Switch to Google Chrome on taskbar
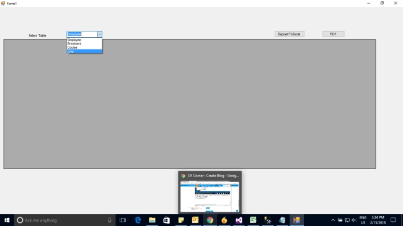 (x=210, y=220)
